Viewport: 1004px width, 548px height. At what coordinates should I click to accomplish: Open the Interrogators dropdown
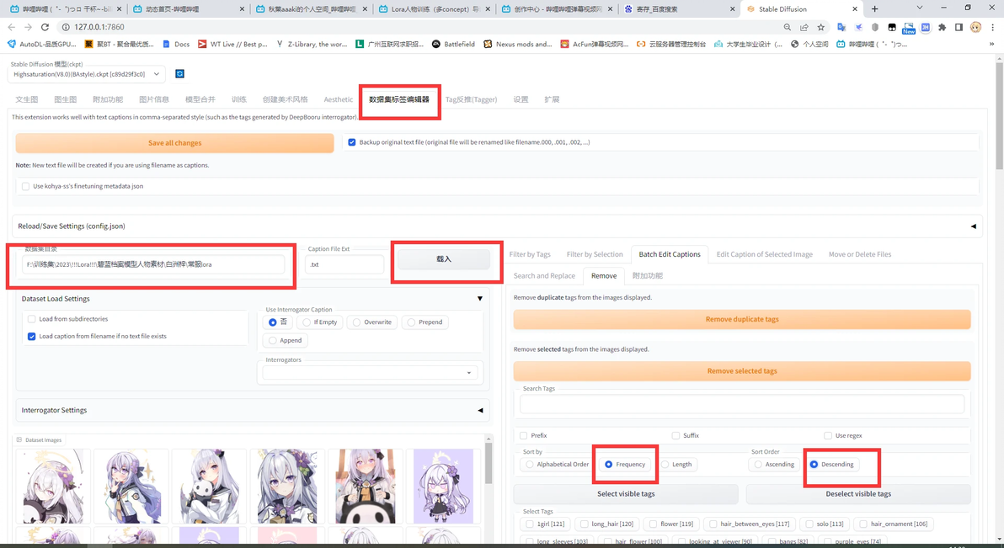[x=370, y=373]
